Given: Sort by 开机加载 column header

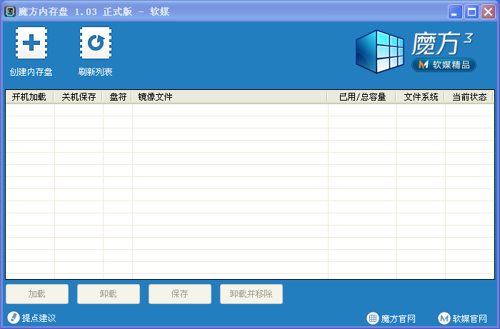Looking at the screenshot, I should pos(29,97).
